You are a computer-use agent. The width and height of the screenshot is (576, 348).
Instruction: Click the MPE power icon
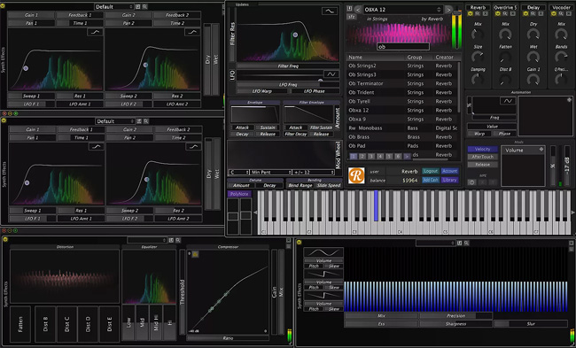click(471, 182)
